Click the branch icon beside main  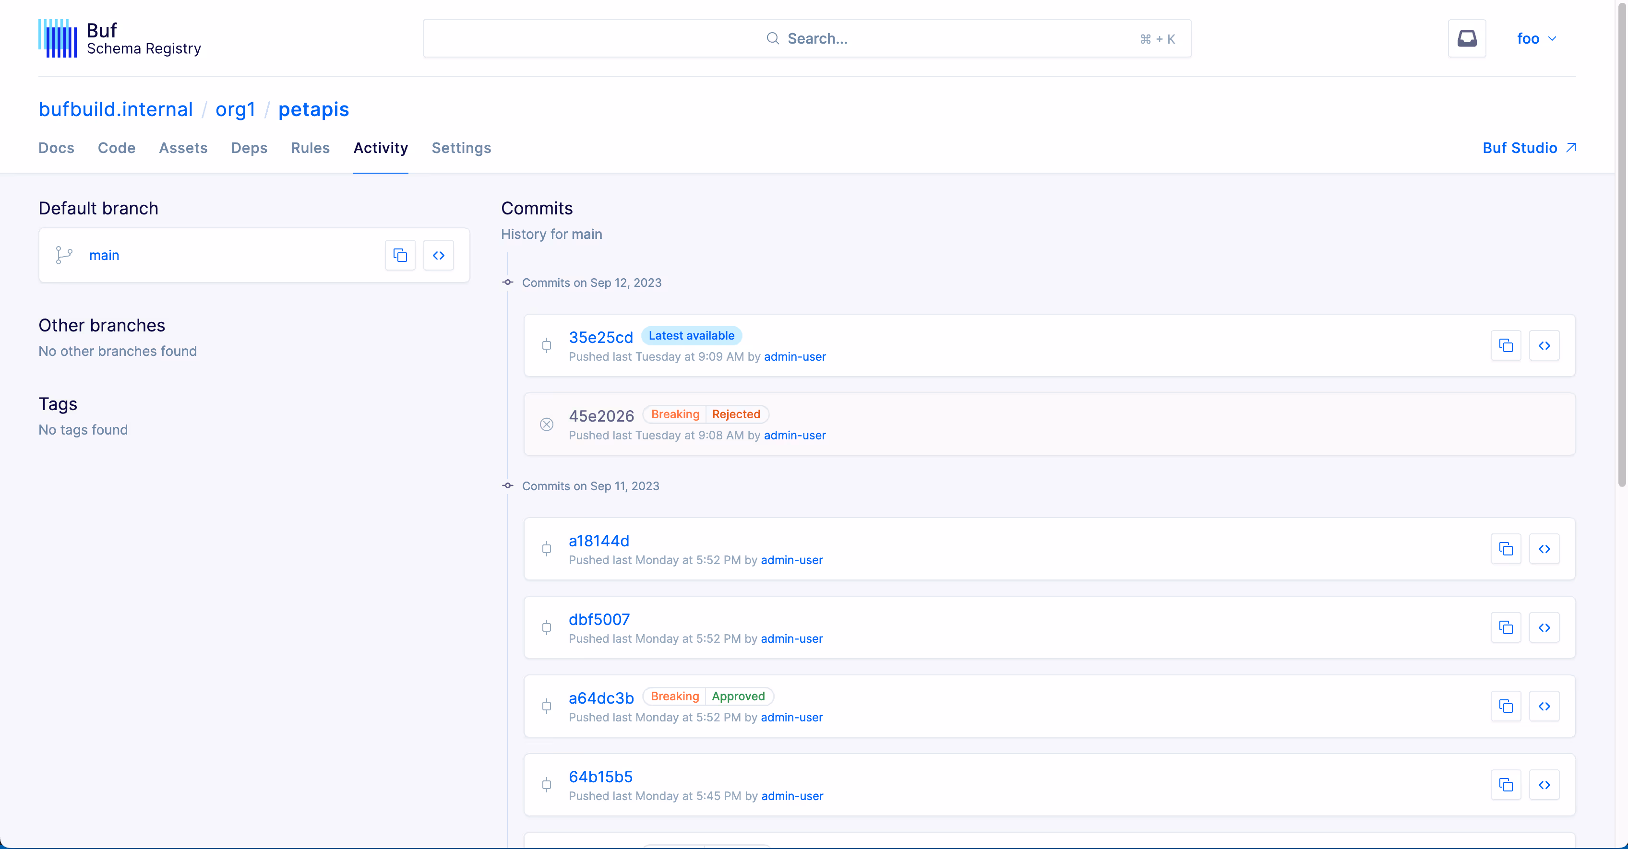[64, 255]
